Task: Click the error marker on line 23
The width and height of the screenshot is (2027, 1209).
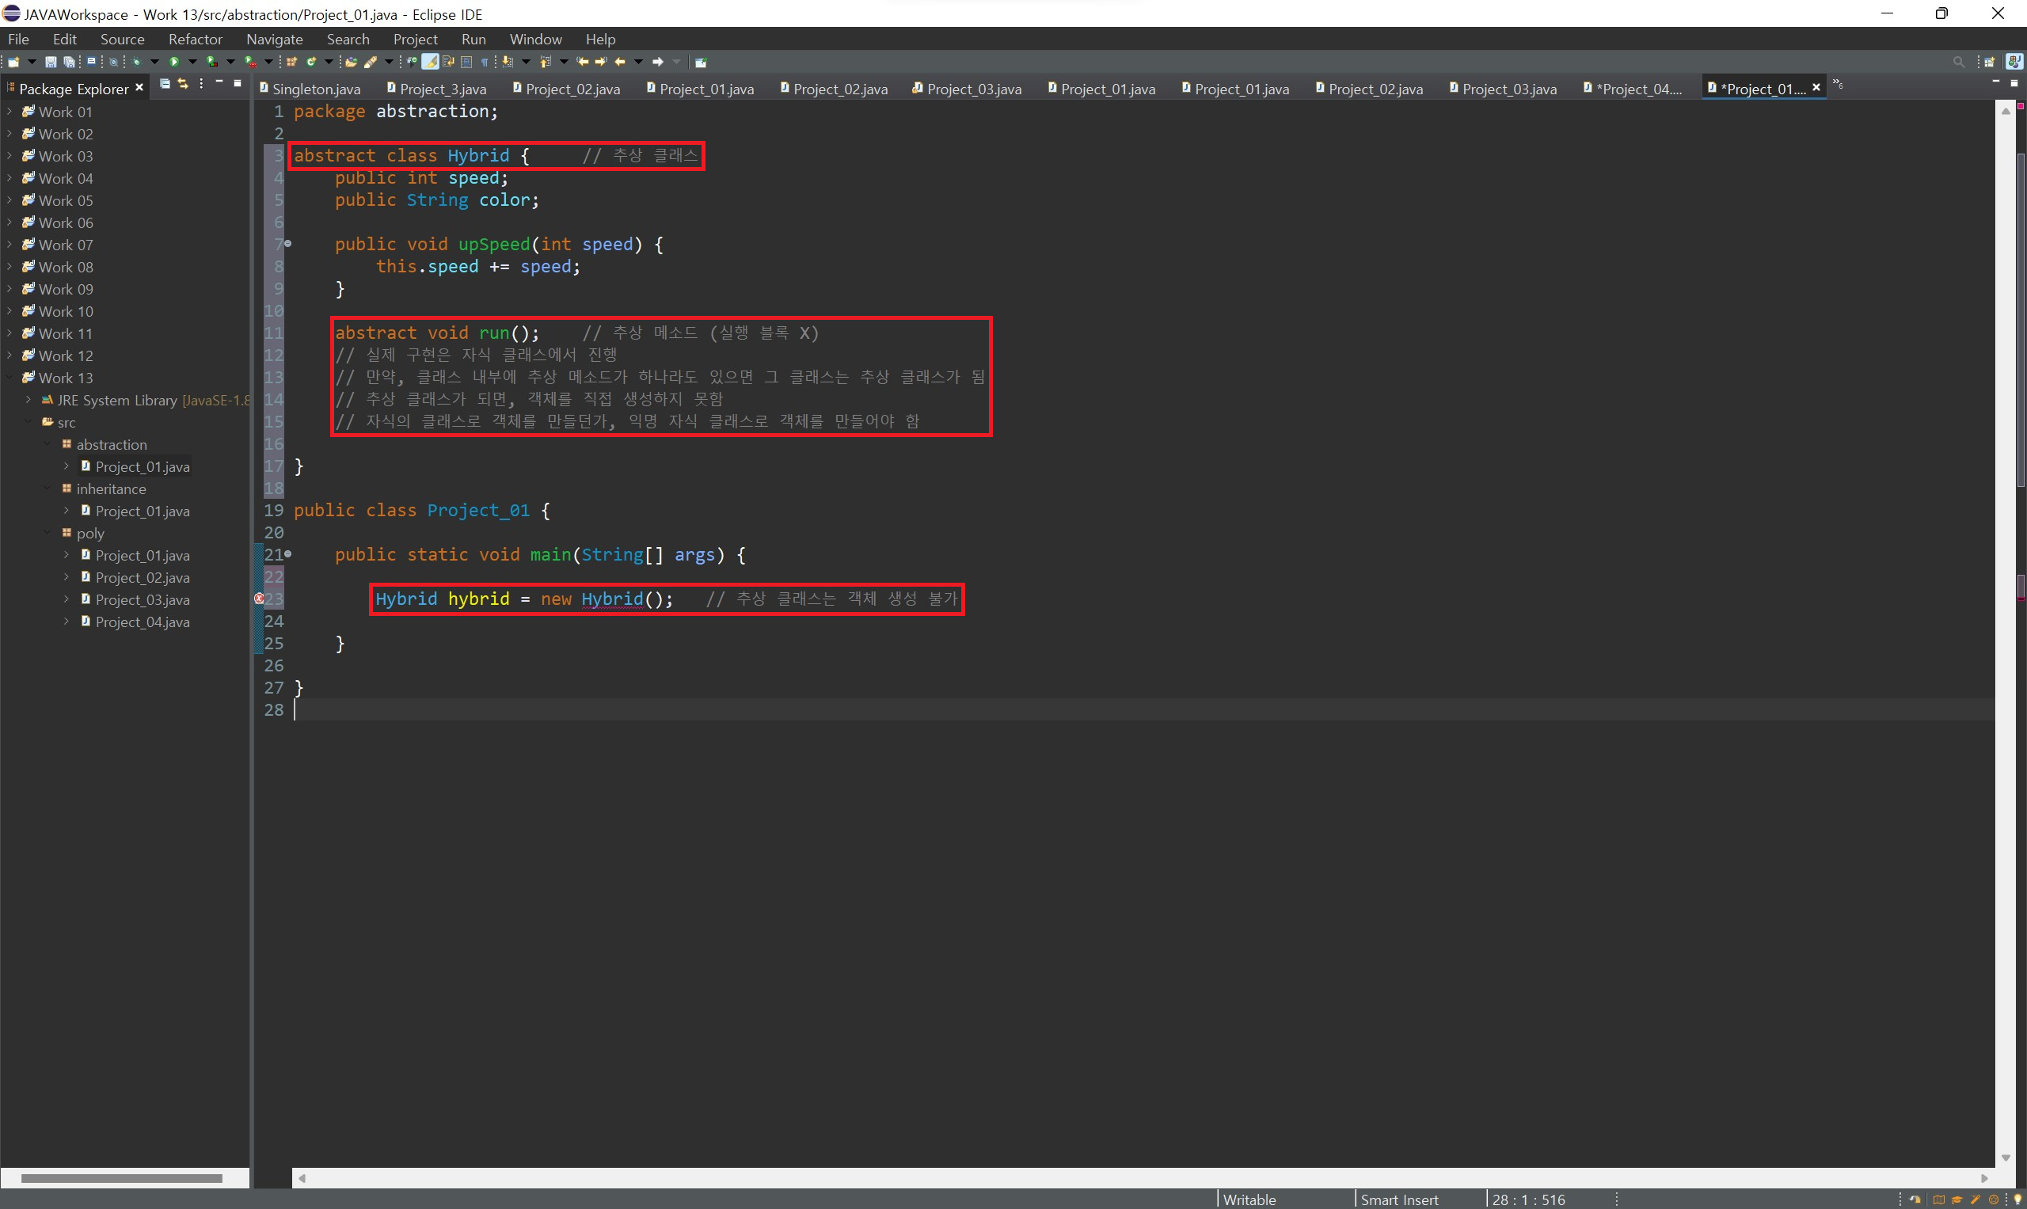Action: [x=259, y=599]
